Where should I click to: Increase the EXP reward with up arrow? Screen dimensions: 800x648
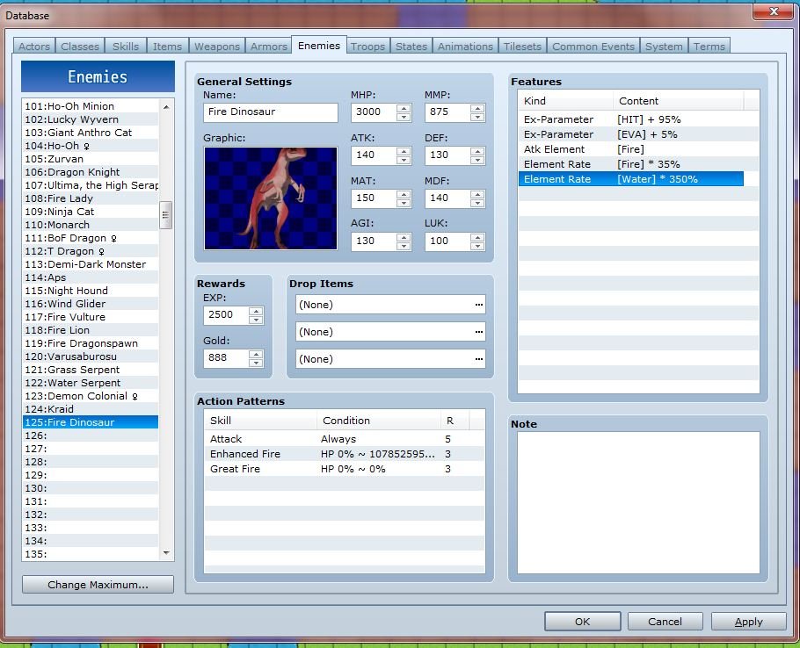(x=256, y=311)
